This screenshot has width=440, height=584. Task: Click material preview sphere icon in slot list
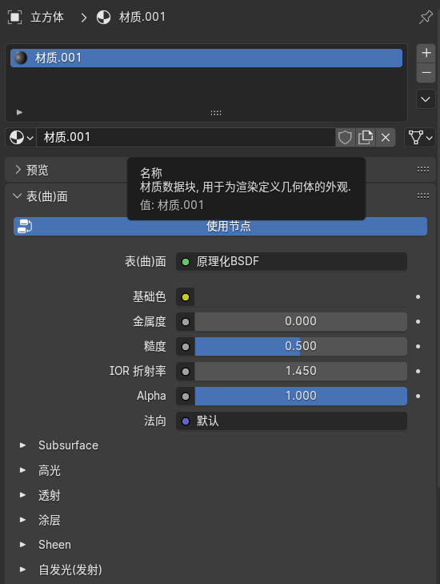[21, 58]
